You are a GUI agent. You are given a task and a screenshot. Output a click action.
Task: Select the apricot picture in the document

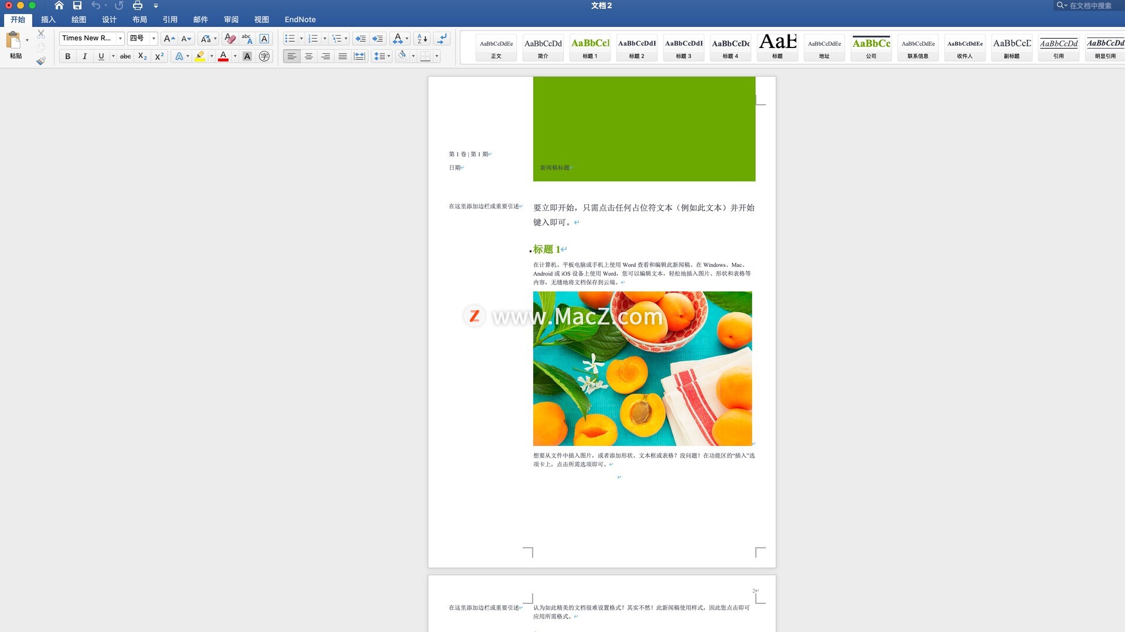click(x=642, y=369)
